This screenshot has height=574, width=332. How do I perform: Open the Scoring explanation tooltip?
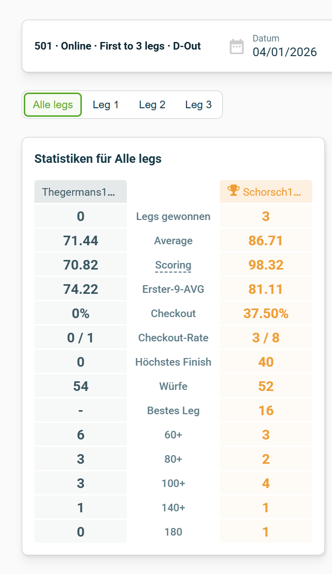coord(173,264)
